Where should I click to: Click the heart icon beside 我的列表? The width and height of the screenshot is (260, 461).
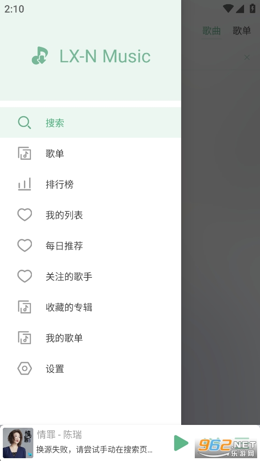point(25,215)
